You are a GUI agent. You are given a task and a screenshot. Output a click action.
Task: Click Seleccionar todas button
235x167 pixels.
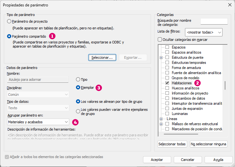pos(172,144)
